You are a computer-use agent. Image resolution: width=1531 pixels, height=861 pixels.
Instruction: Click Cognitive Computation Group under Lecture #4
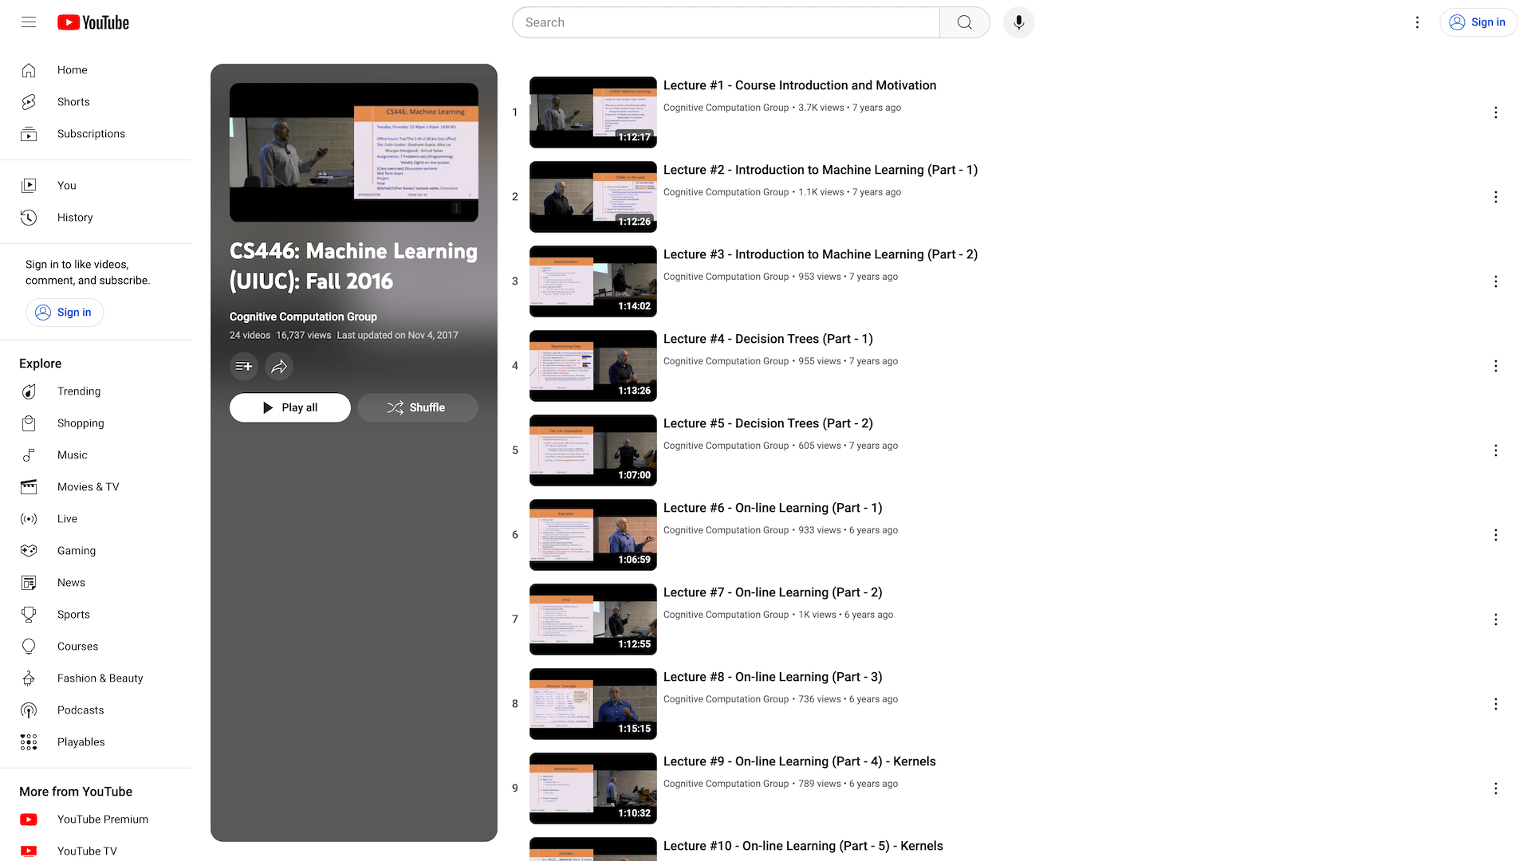[726, 361]
